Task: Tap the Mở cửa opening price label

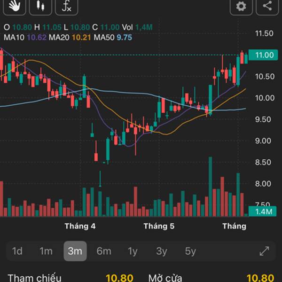Action: (x=165, y=278)
